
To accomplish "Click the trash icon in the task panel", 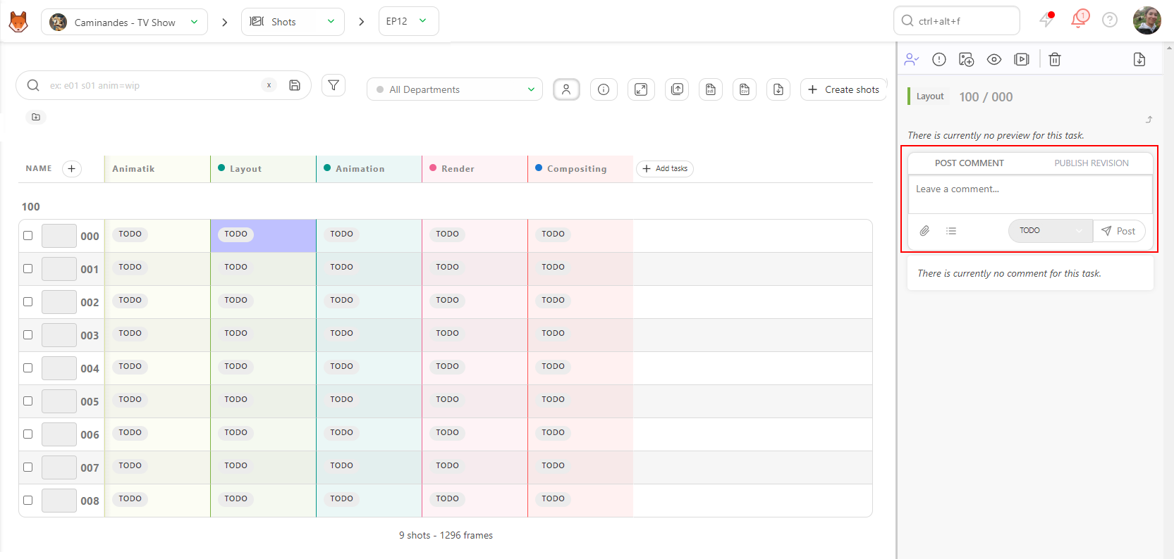I will (x=1054, y=59).
